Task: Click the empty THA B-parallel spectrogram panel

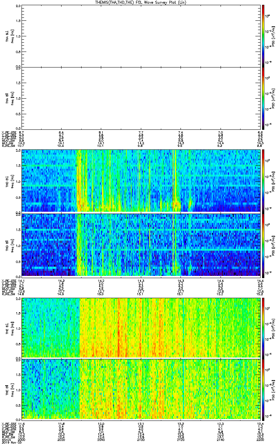Action: point(140,98)
